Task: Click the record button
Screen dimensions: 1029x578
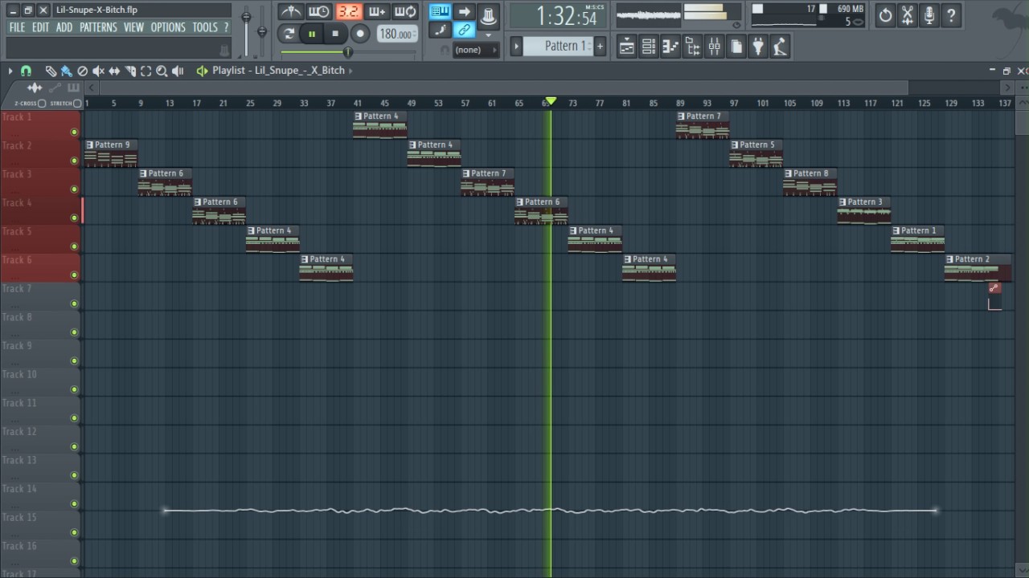Action: (x=360, y=34)
